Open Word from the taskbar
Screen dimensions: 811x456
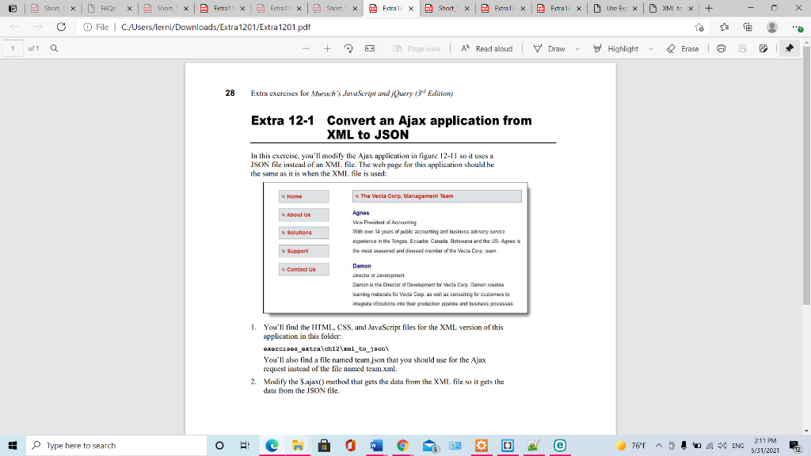tap(375, 445)
